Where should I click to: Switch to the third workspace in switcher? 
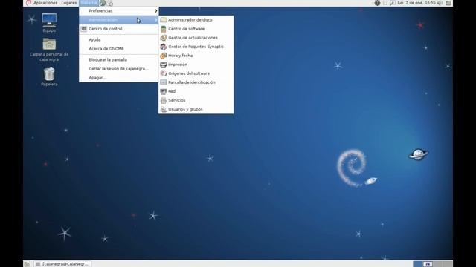coord(438,264)
